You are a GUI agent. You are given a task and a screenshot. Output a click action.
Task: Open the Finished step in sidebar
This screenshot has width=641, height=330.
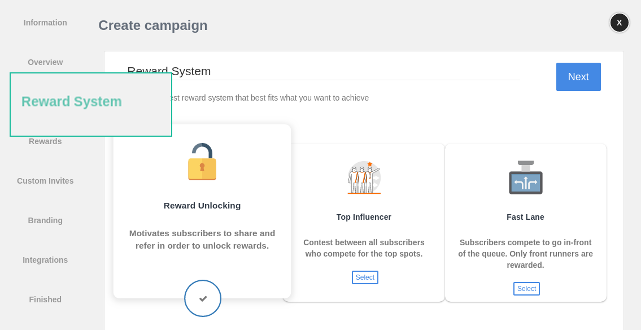[x=45, y=299]
